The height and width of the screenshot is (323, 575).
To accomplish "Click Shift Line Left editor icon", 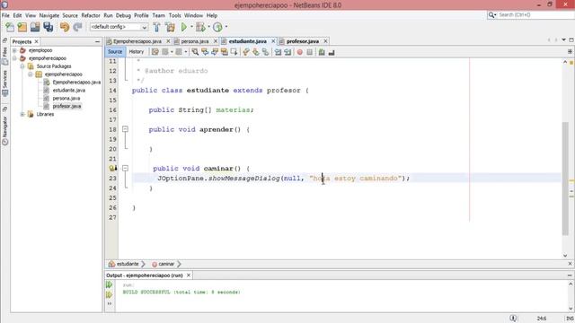I will 278,52.
